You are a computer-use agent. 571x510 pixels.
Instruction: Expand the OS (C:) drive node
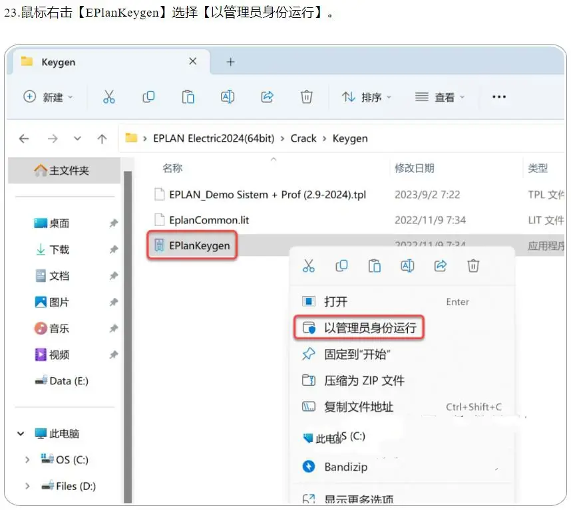(x=27, y=460)
